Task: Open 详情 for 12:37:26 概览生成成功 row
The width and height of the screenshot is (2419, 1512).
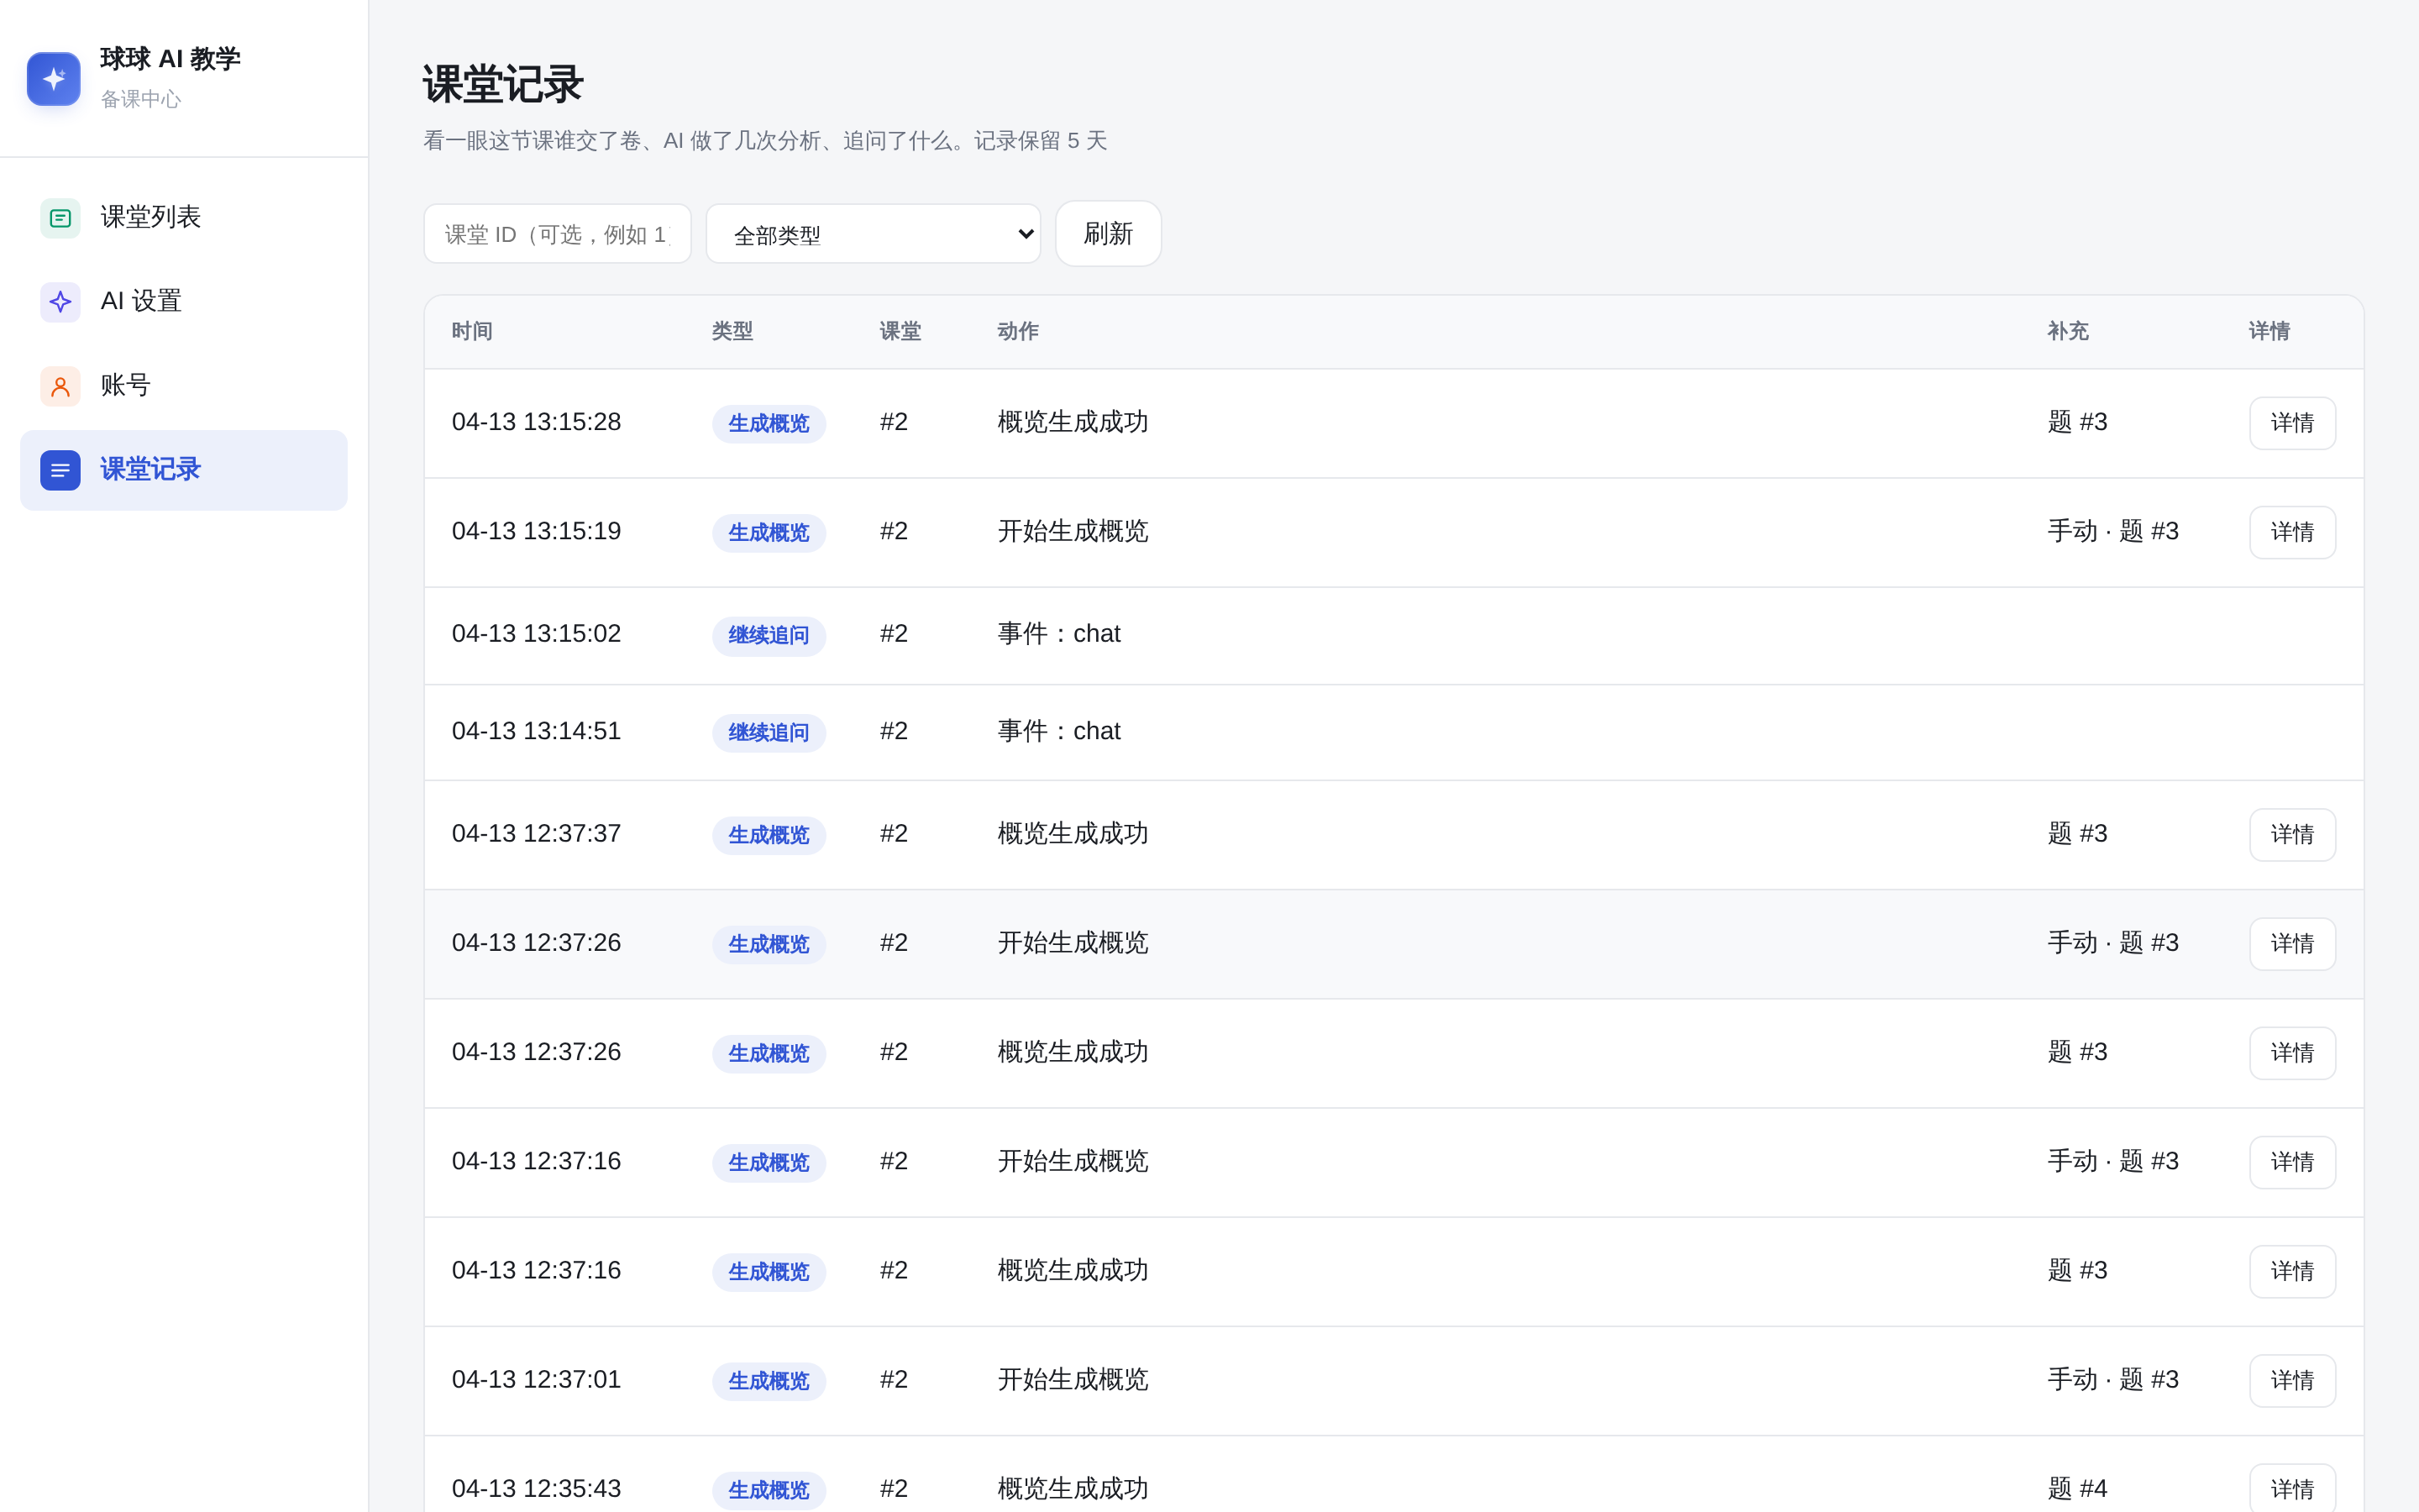Action: point(2292,1053)
